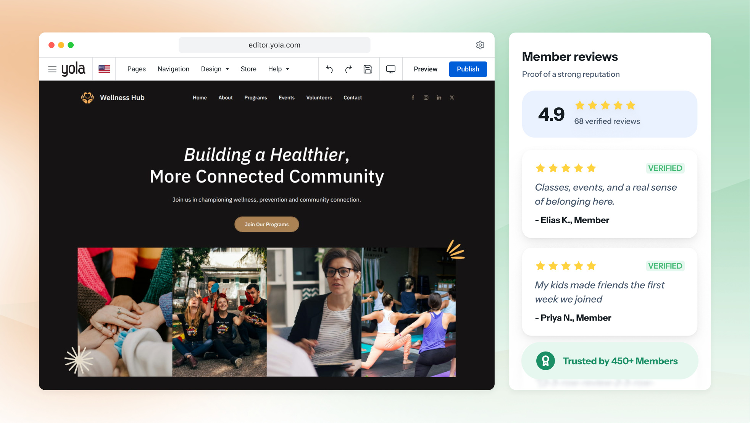Click the Instagram icon in site header
Screen dimensions: 750x423
(x=426, y=98)
